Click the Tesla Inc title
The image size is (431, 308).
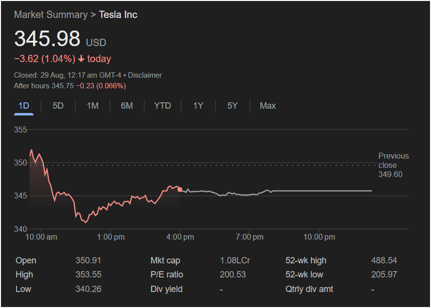118,15
